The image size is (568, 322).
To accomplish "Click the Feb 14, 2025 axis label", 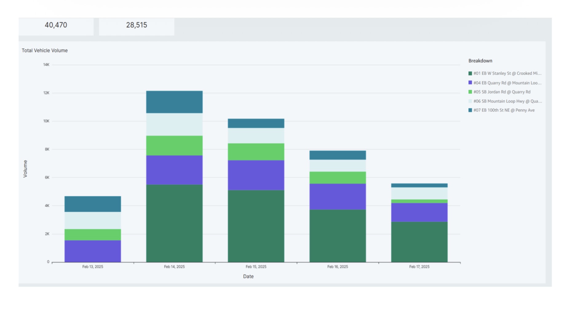I will 174,267.
